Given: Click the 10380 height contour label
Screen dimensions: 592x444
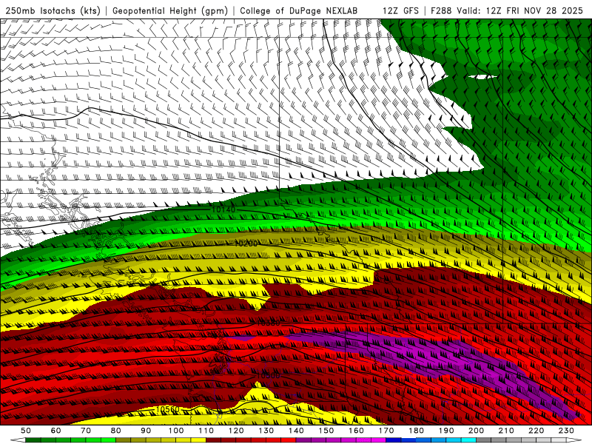Looking at the screenshot, I should [x=269, y=323].
